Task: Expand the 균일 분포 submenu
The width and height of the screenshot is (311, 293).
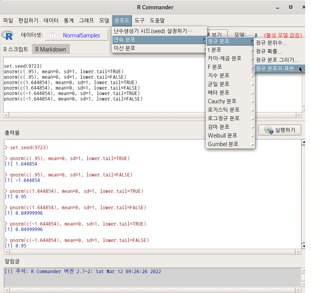Action: pyautogui.click(x=230, y=84)
